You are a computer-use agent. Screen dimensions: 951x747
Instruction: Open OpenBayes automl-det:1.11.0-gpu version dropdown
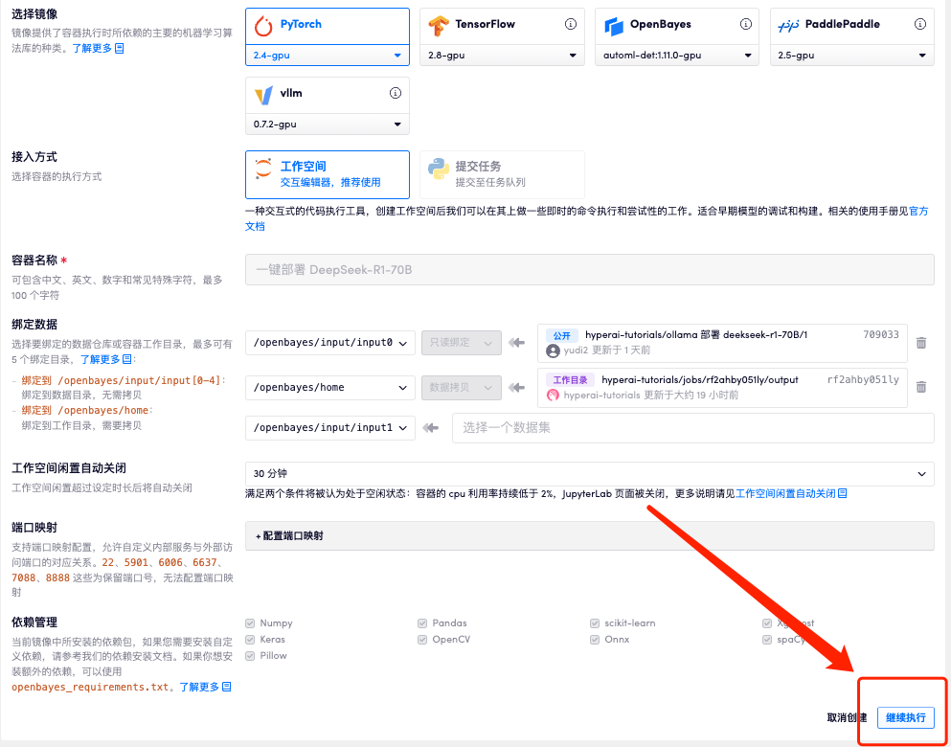point(677,56)
